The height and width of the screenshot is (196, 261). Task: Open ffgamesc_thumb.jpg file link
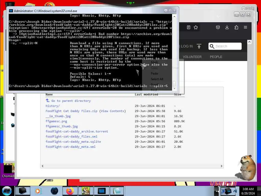click(62, 126)
